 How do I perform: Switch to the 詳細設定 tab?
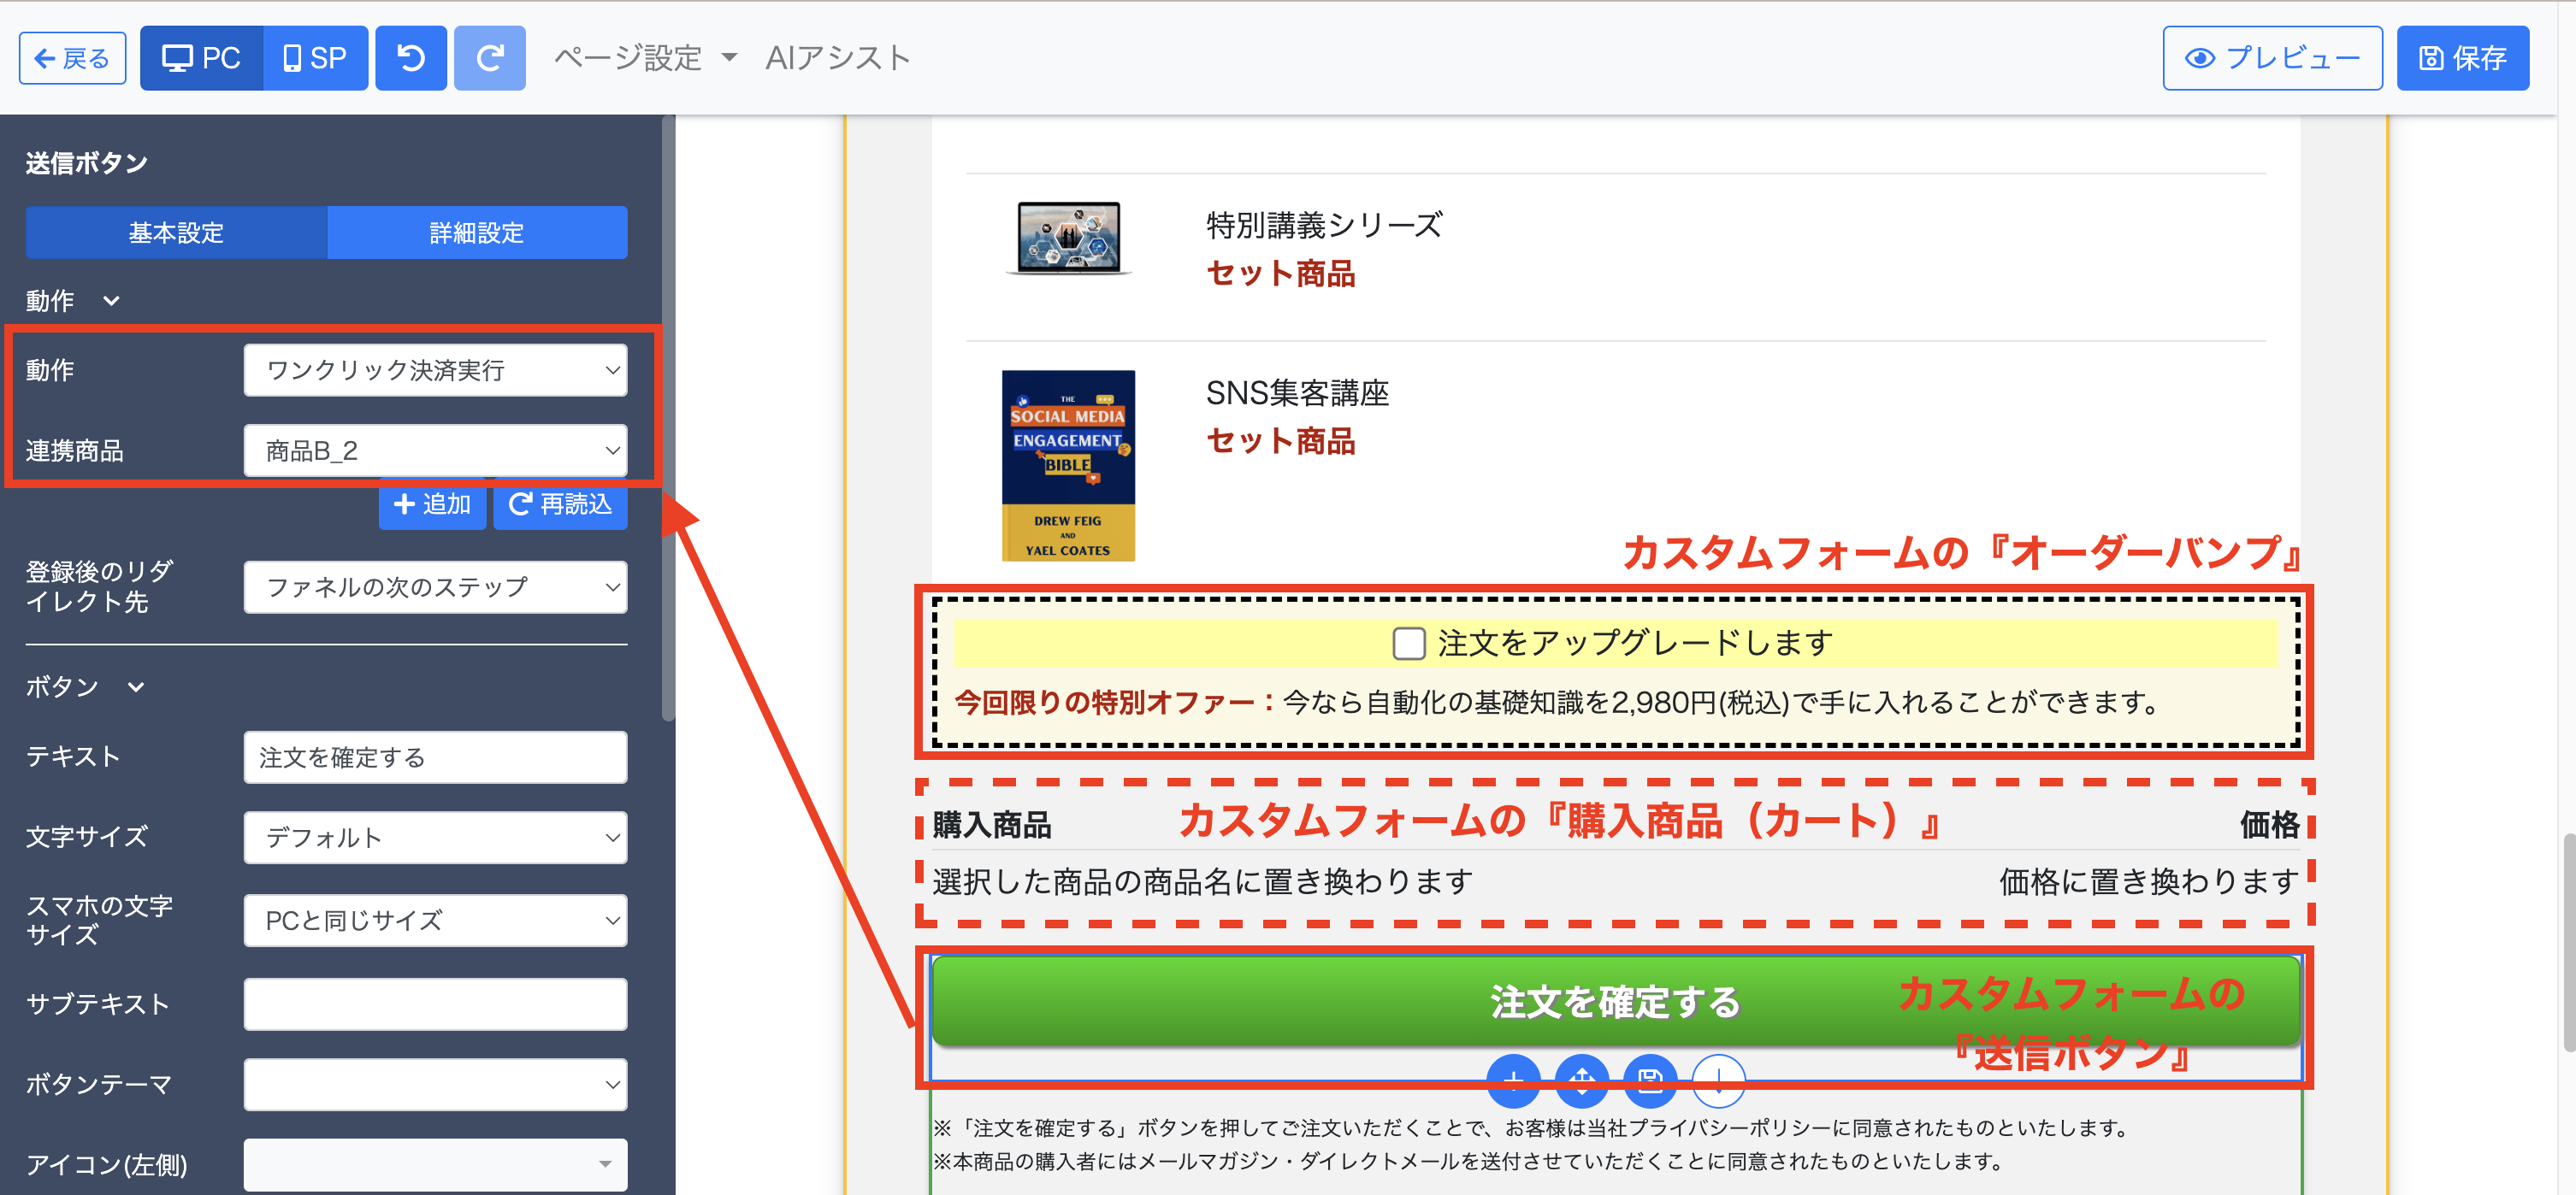click(x=476, y=233)
